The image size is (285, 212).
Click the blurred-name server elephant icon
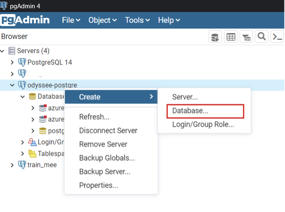22,74
